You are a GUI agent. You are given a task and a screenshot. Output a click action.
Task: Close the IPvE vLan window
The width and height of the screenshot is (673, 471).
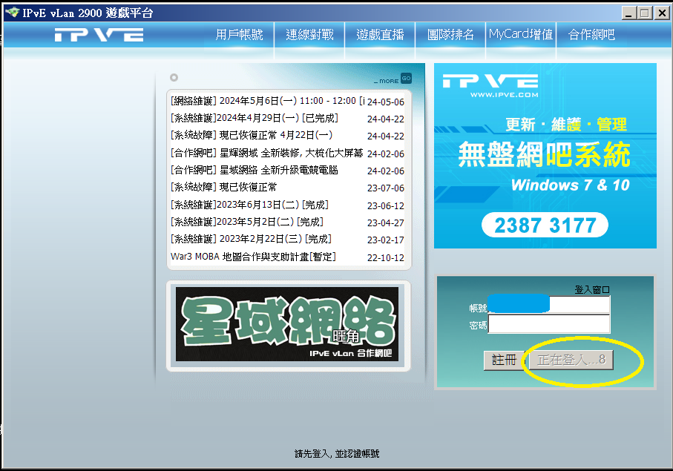point(662,13)
